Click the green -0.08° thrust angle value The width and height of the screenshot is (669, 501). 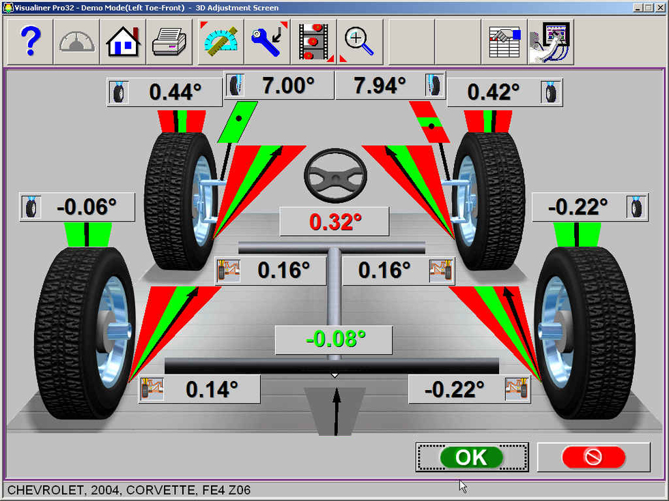coord(334,339)
